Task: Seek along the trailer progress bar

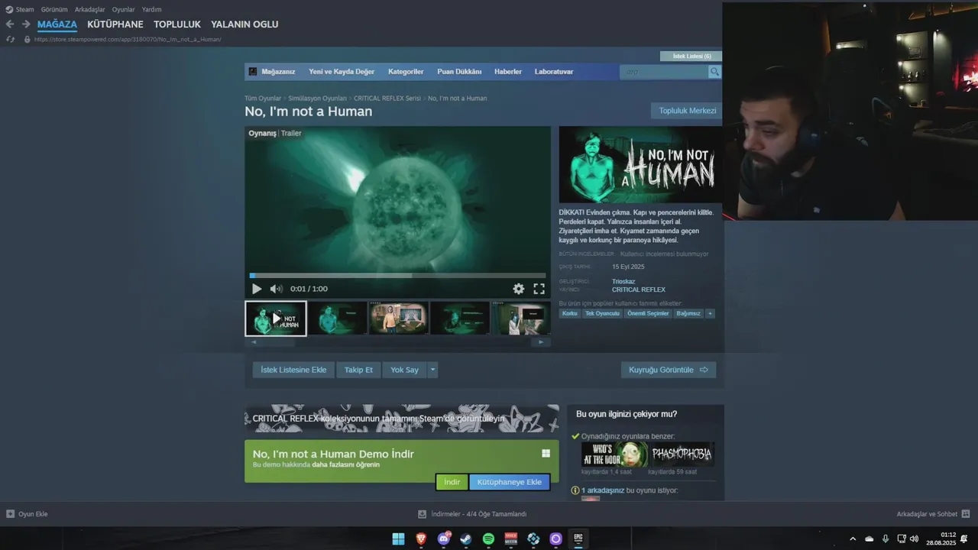Action: 397,276
